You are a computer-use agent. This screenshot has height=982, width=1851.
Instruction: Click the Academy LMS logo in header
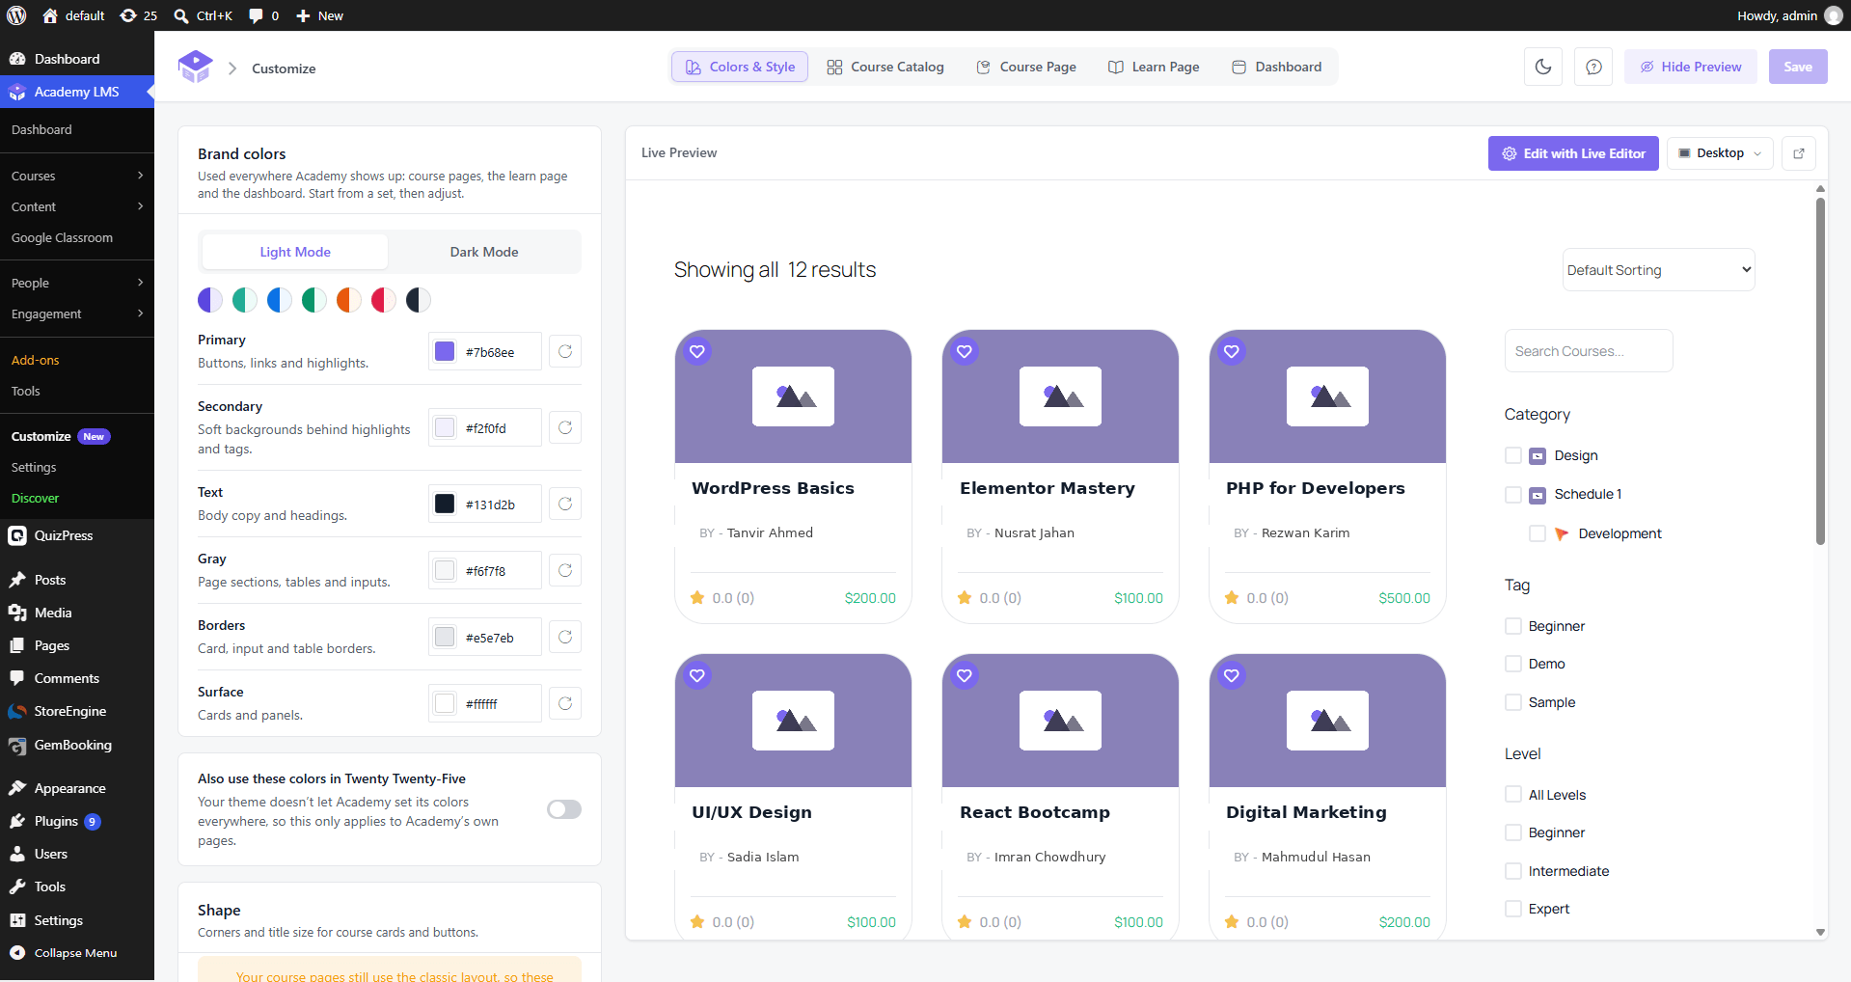[x=196, y=67]
